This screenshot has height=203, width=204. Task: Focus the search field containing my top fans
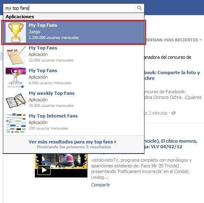tap(69, 8)
